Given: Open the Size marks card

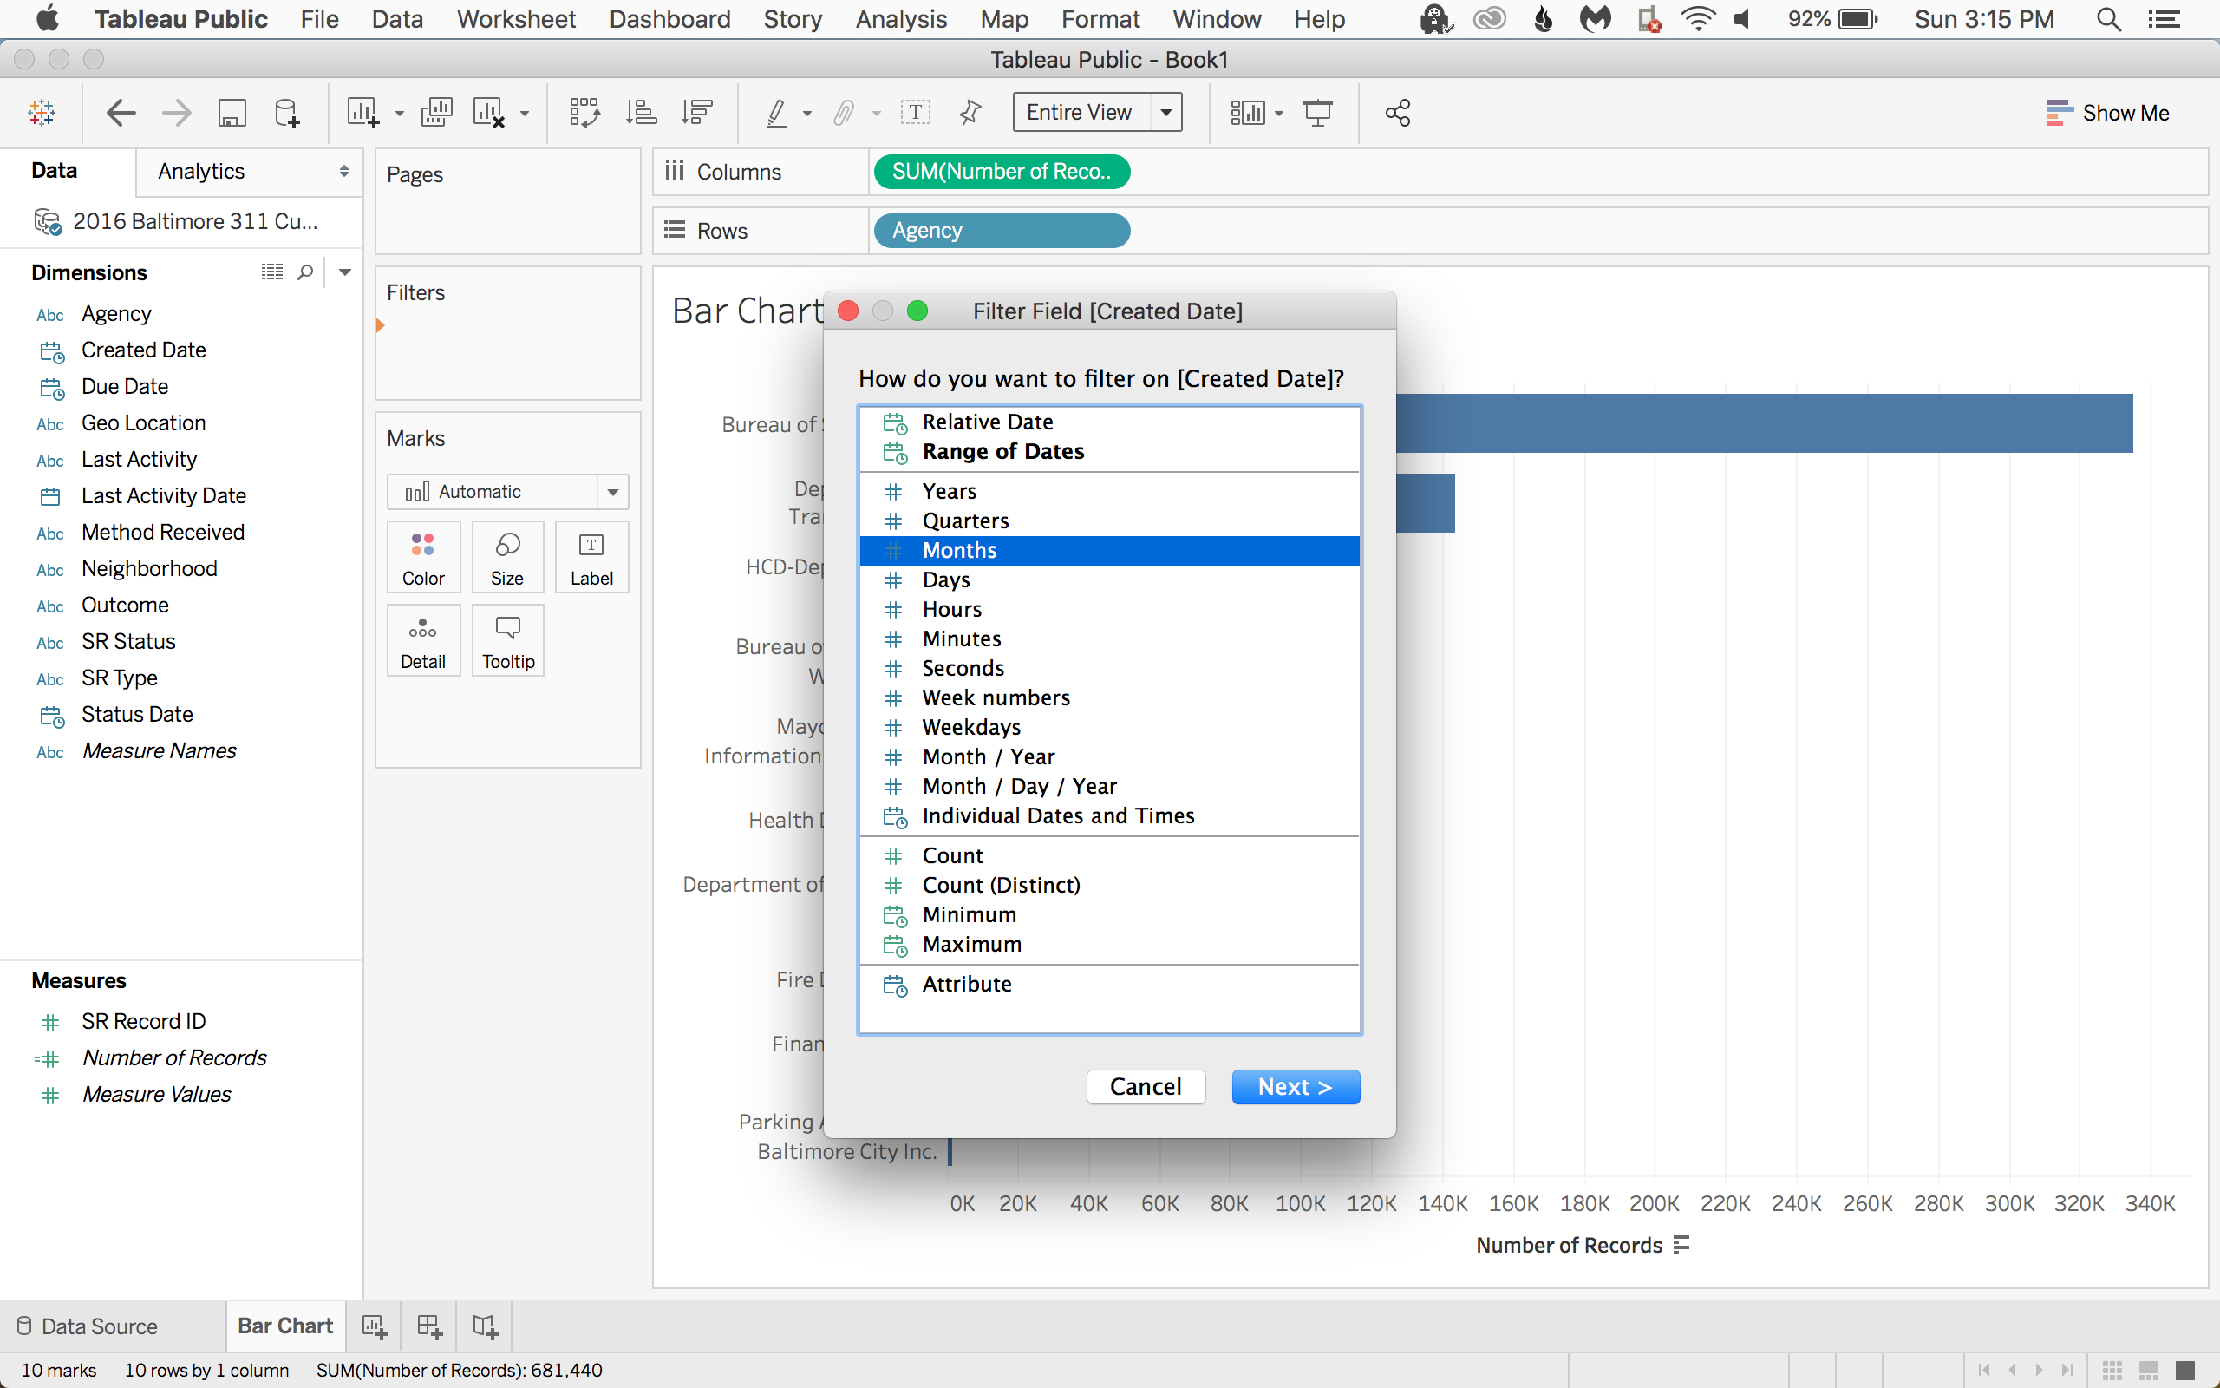Looking at the screenshot, I should pyautogui.click(x=507, y=558).
